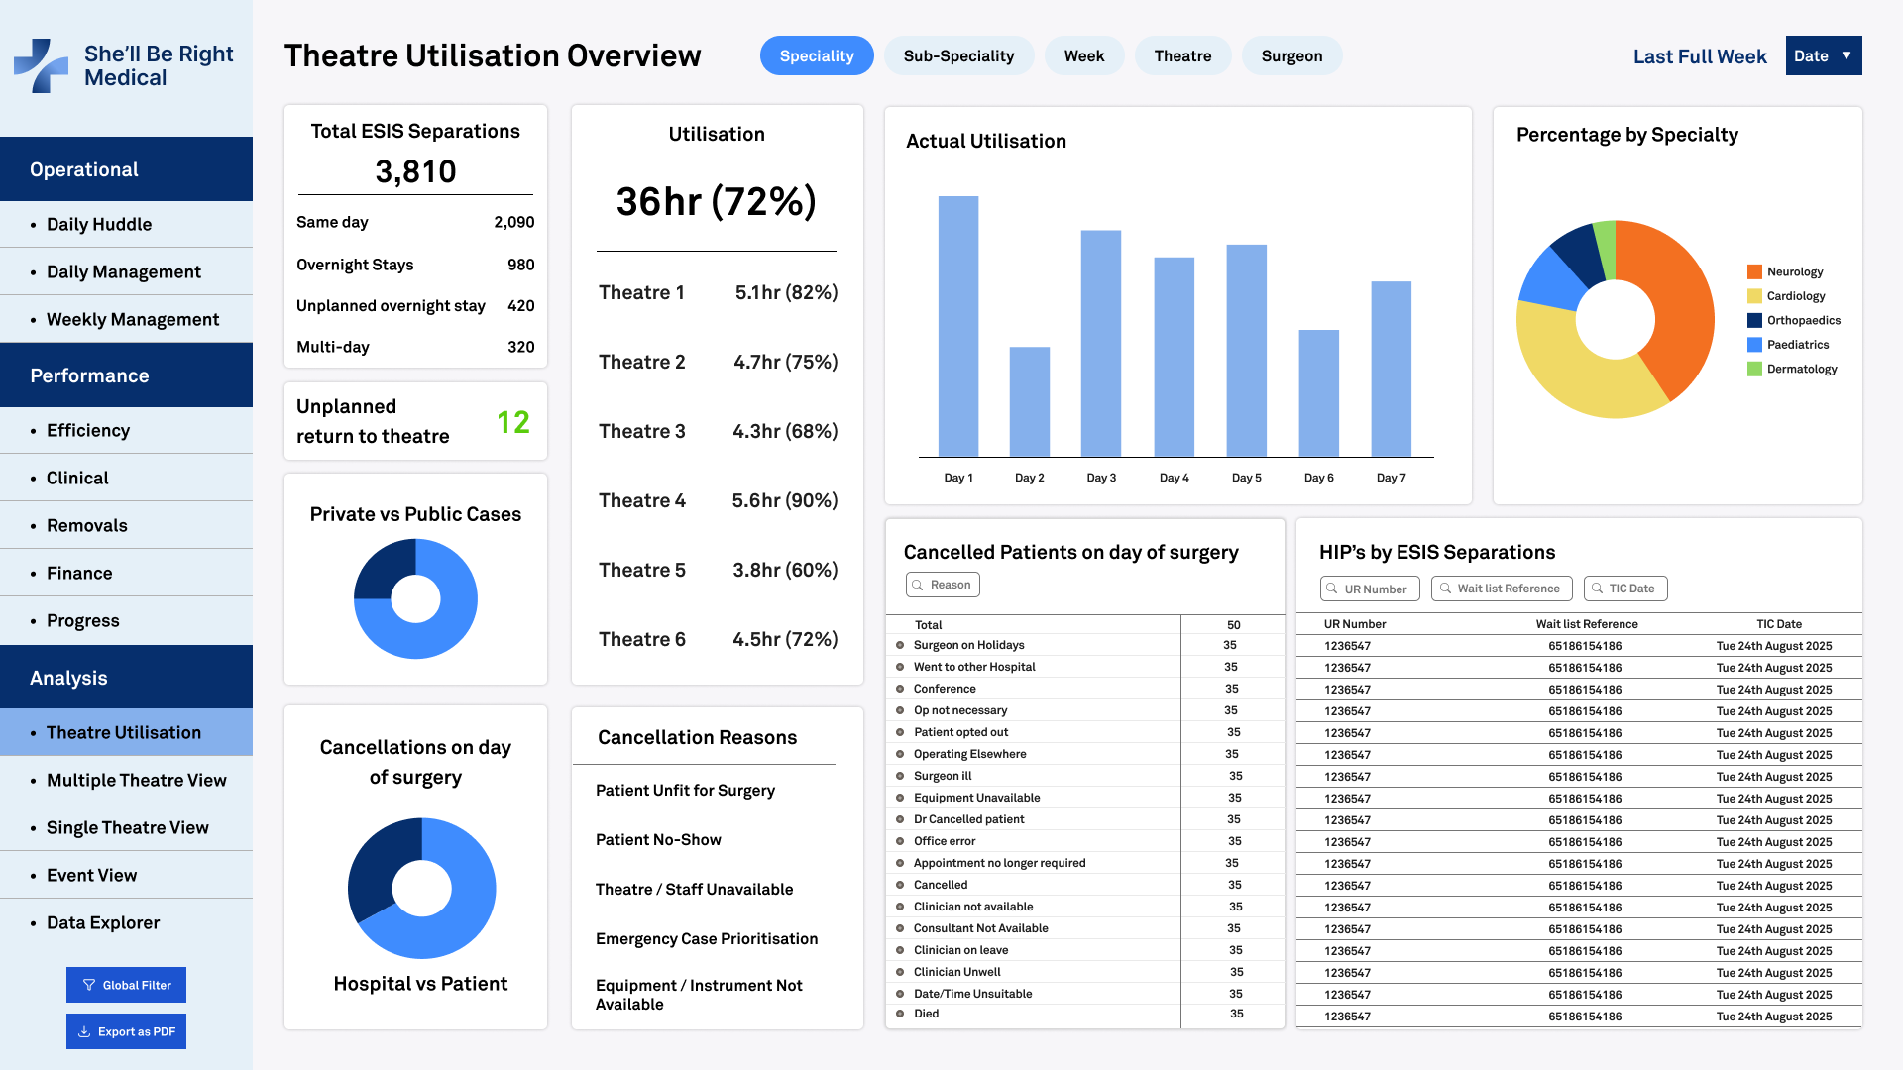Click Patient No-Show cancellation reason

658,839
